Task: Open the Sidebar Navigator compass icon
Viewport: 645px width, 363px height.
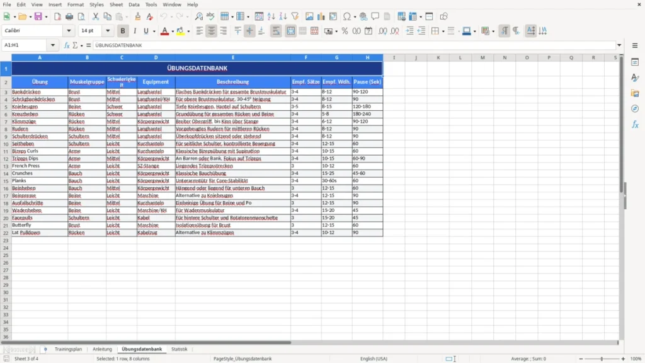Action: 635,108
